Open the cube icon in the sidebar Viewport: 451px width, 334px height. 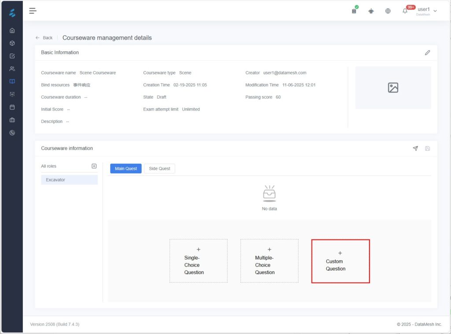[12, 43]
